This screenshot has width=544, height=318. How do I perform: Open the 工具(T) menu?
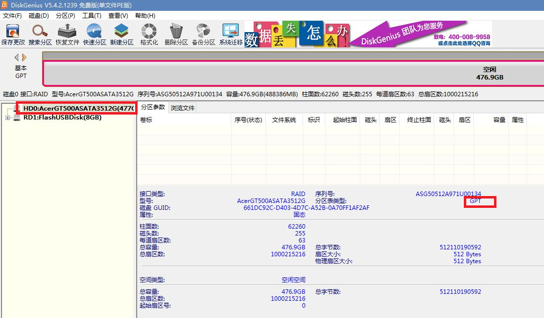92,16
